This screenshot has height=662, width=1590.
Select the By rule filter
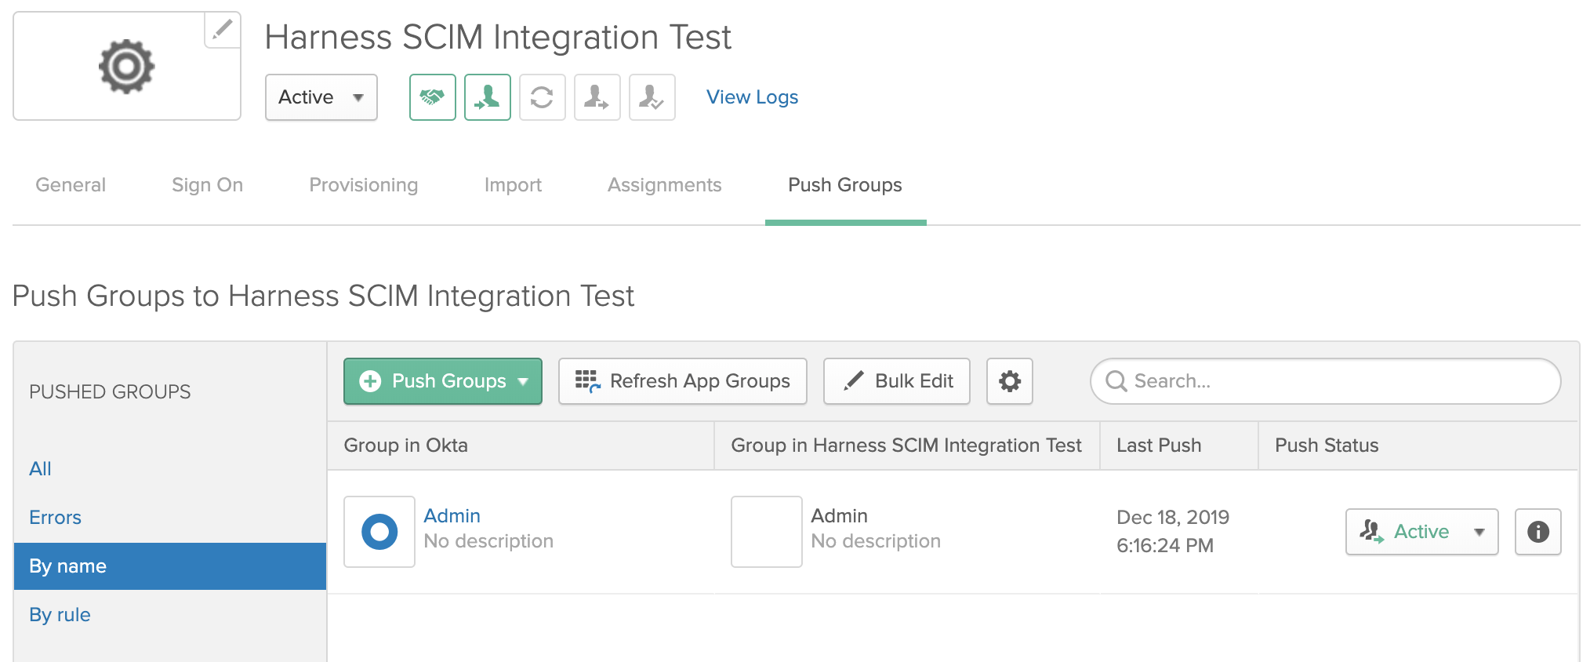point(60,615)
